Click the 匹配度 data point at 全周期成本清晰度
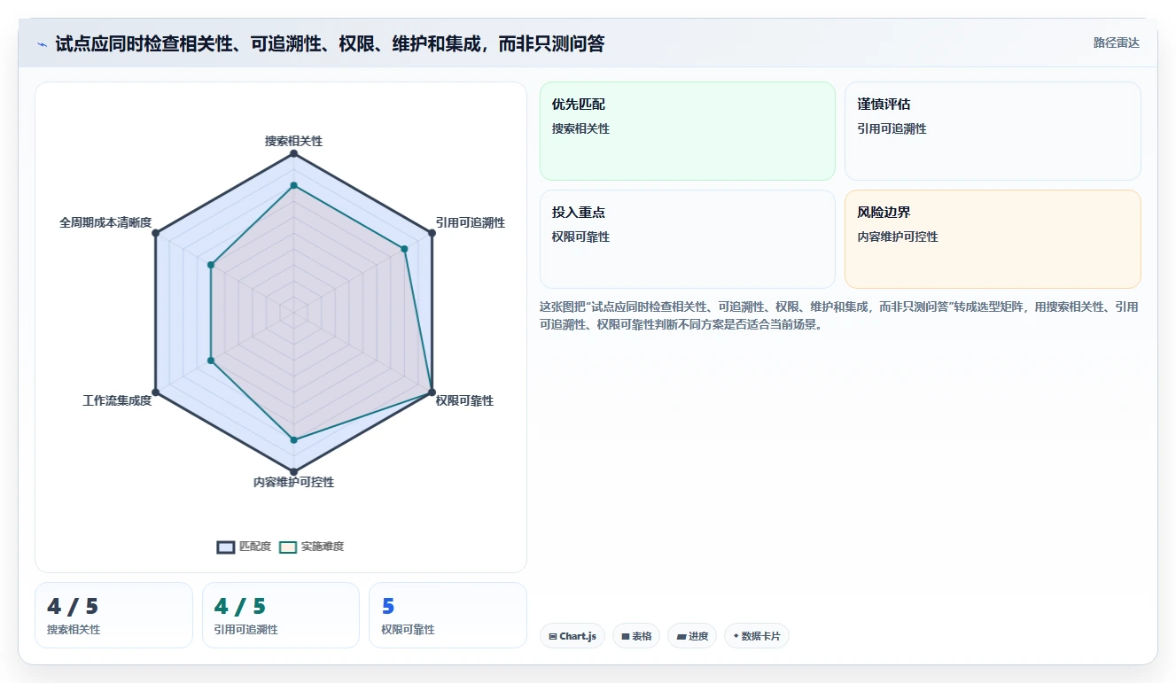This screenshot has height=683, width=1176. pos(156,233)
